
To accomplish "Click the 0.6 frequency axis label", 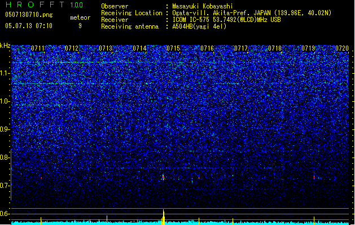I will pyautogui.click(x=5, y=214).
